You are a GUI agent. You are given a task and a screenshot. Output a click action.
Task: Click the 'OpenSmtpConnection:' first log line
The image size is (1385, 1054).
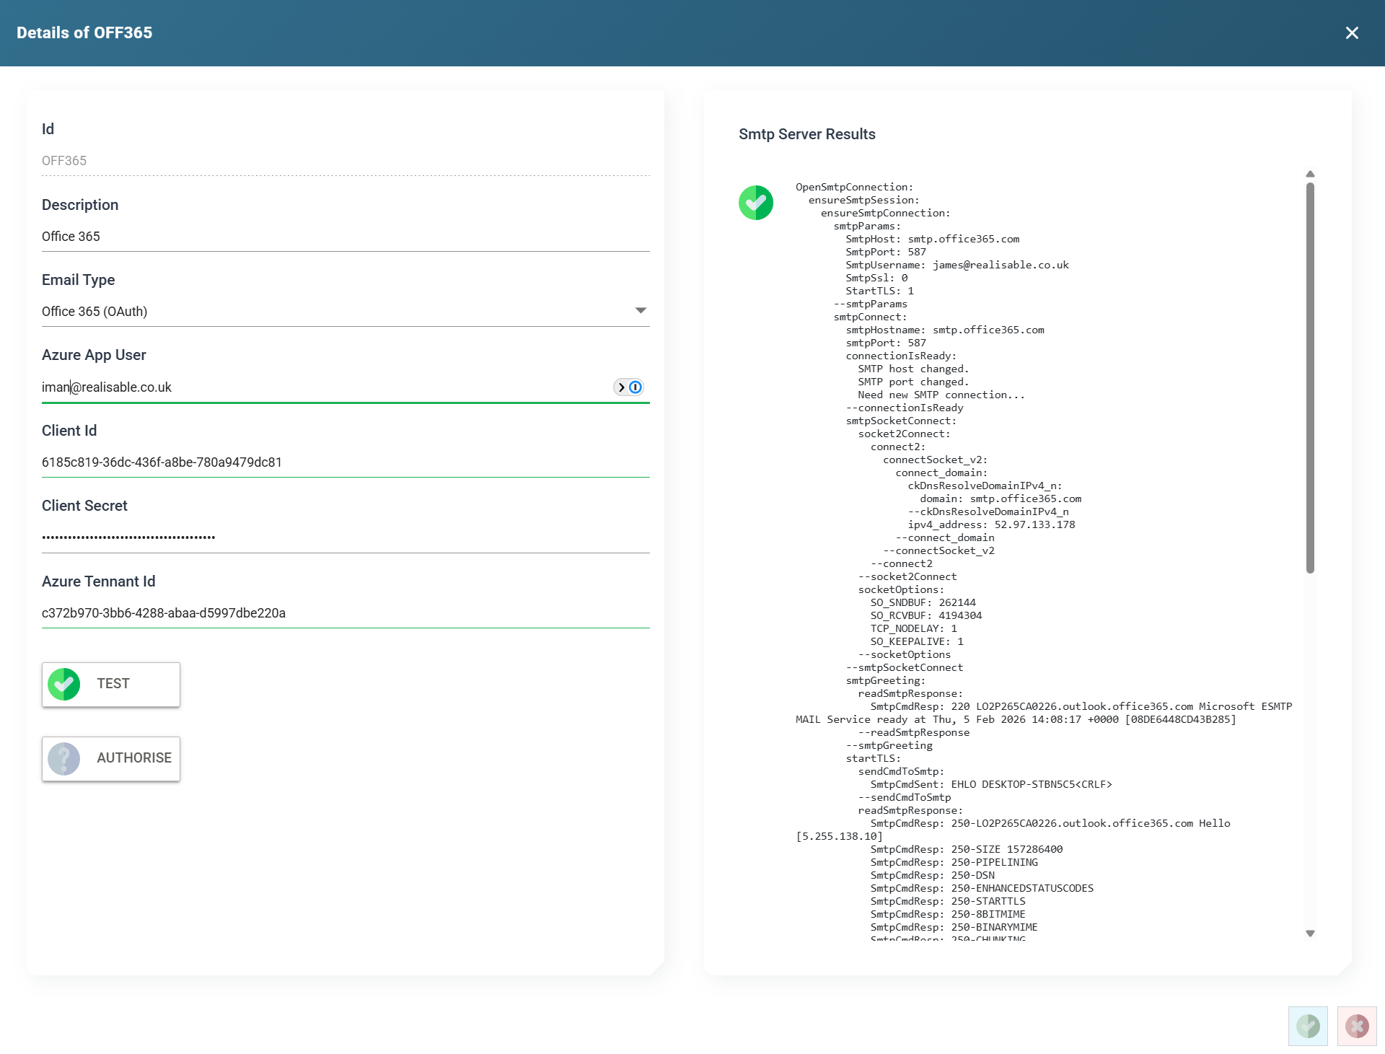[x=854, y=187]
